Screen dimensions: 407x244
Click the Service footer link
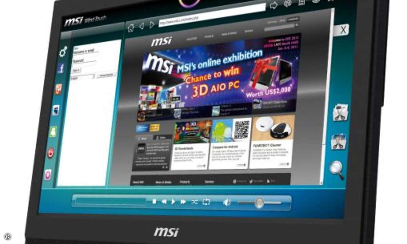click(x=209, y=182)
